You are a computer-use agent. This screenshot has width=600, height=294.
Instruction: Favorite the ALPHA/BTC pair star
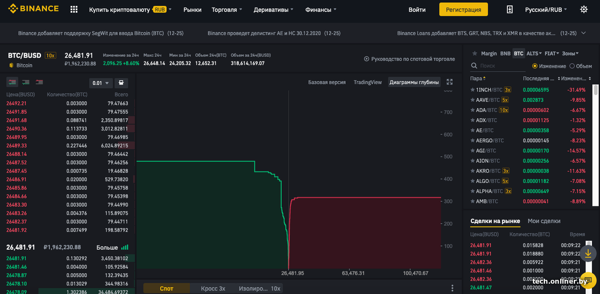pyautogui.click(x=472, y=191)
